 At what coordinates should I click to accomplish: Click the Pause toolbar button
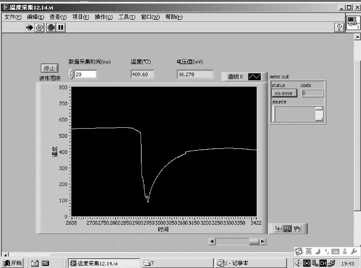click(x=61, y=27)
